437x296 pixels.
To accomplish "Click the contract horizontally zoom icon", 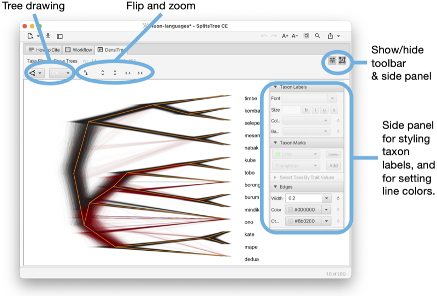I will (140, 73).
